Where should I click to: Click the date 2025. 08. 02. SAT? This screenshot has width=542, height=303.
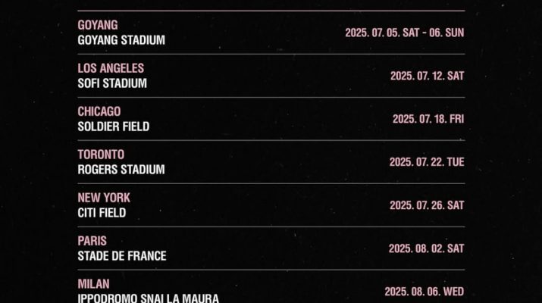[x=427, y=248]
